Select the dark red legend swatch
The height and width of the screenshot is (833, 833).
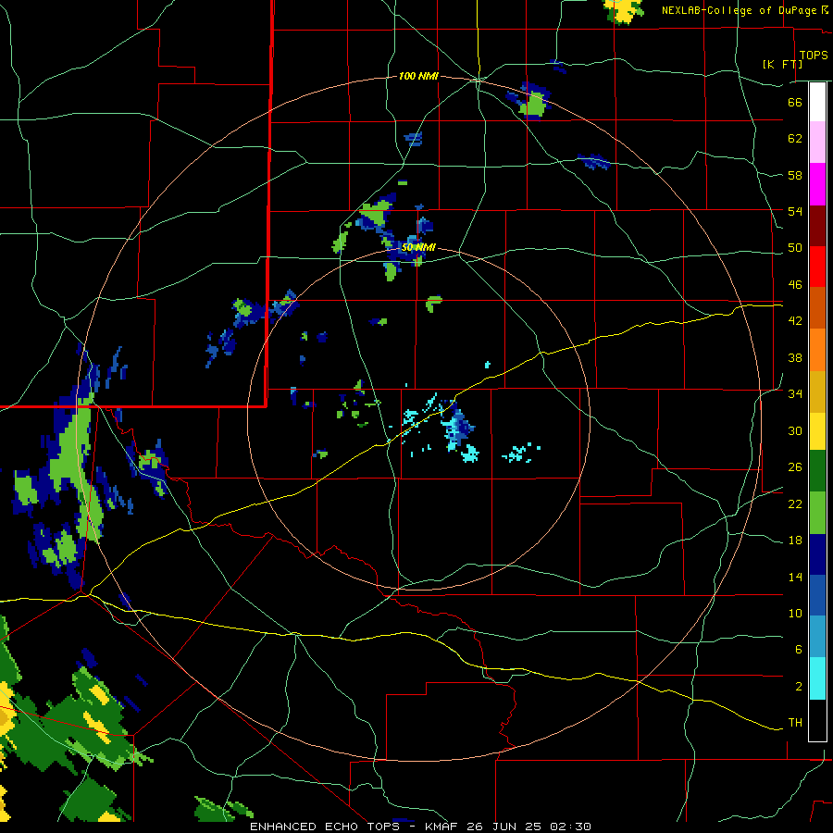(817, 226)
